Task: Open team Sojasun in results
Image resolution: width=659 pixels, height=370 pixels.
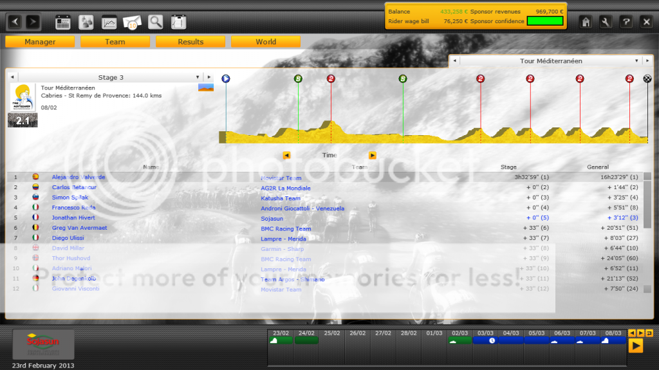Action: (272, 219)
